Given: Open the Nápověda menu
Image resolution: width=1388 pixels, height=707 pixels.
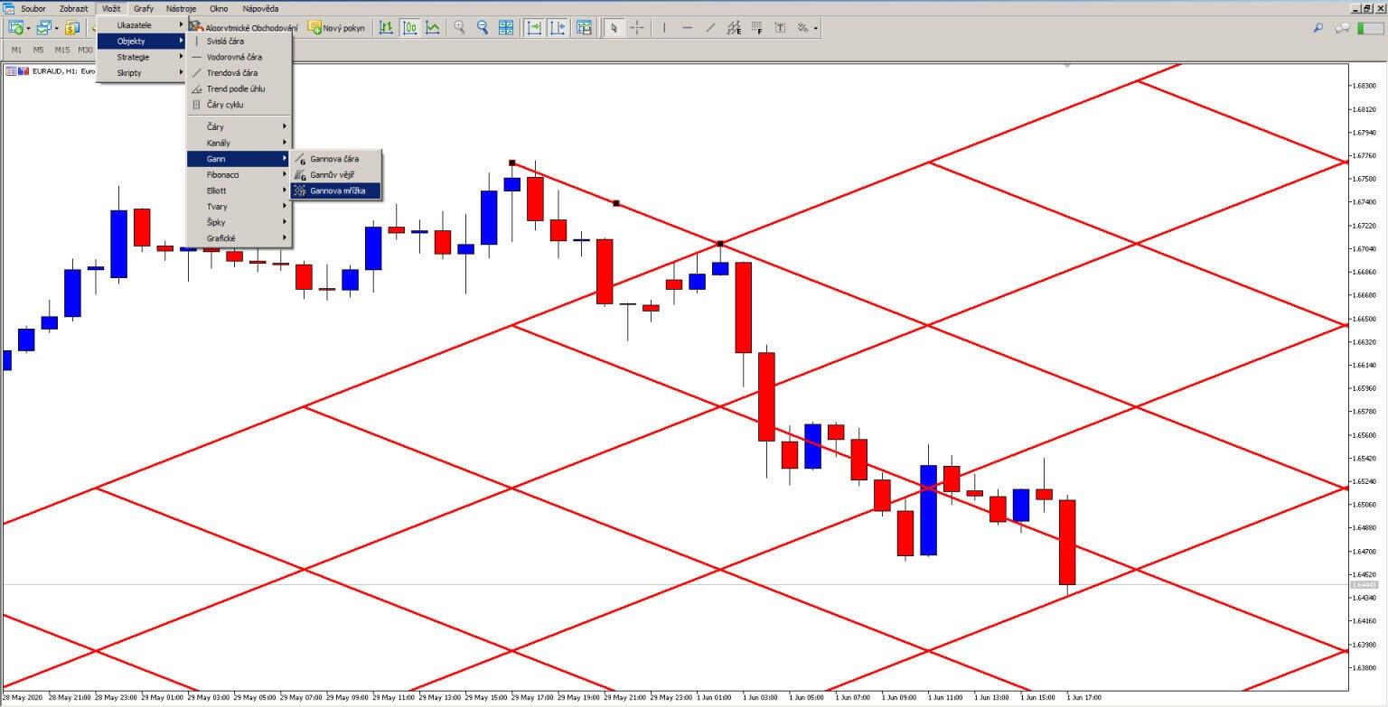Looking at the screenshot, I should coord(260,8).
